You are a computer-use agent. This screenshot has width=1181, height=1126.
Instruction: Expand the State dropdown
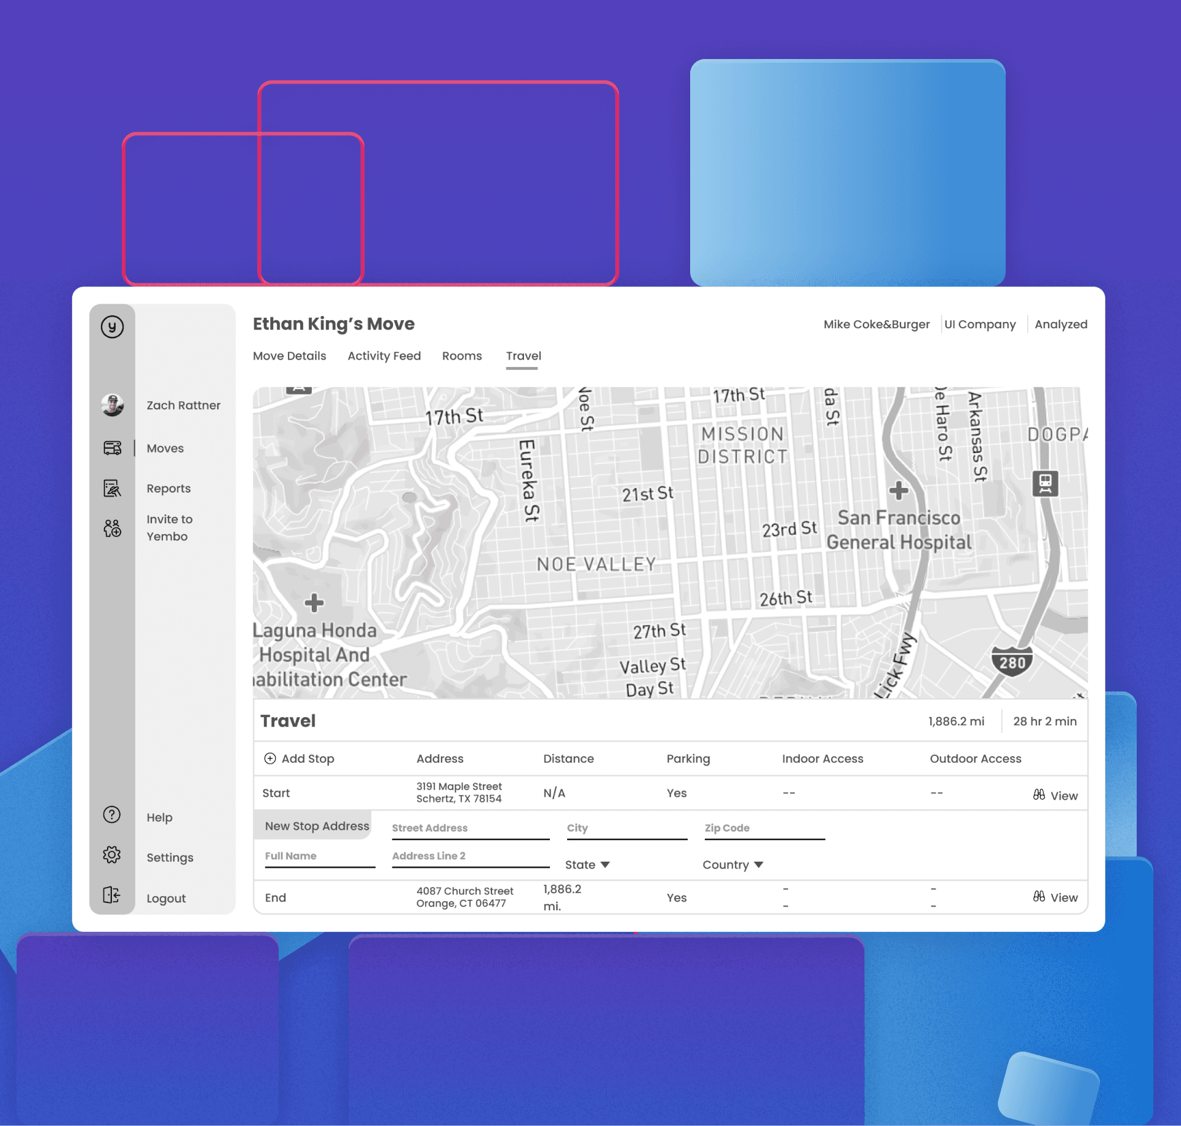(587, 865)
